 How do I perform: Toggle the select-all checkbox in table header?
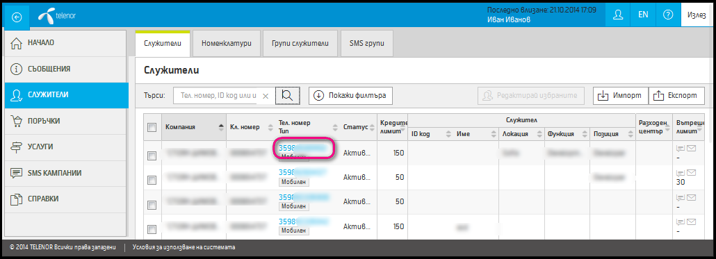152,128
